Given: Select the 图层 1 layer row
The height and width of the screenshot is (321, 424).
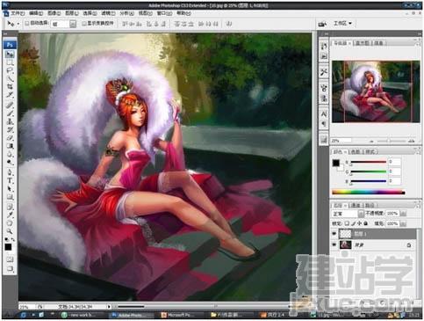Looking at the screenshot, I should (374, 234).
